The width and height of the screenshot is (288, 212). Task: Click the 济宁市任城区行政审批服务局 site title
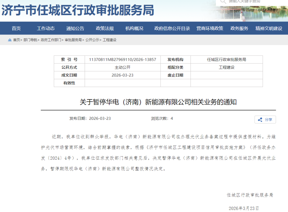[78, 11]
